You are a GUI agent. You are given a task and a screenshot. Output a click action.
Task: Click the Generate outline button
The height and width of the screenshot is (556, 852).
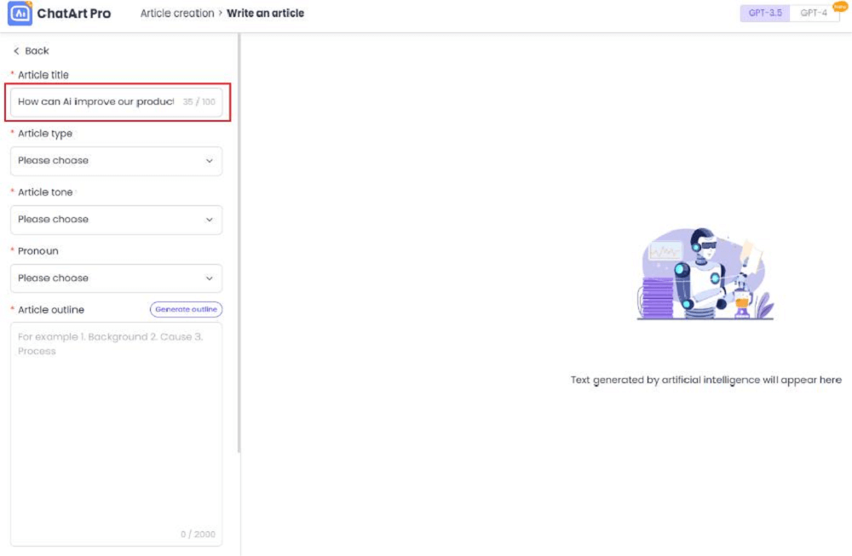pyautogui.click(x=186, y=309)
